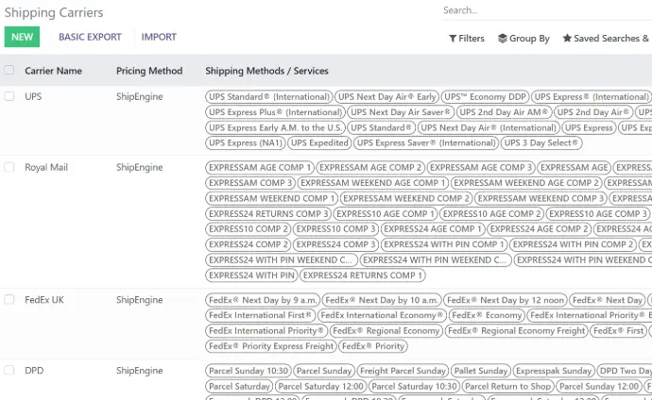
Task: Click ShipEngine in the DPD row
Action: (x=139, y=371)
